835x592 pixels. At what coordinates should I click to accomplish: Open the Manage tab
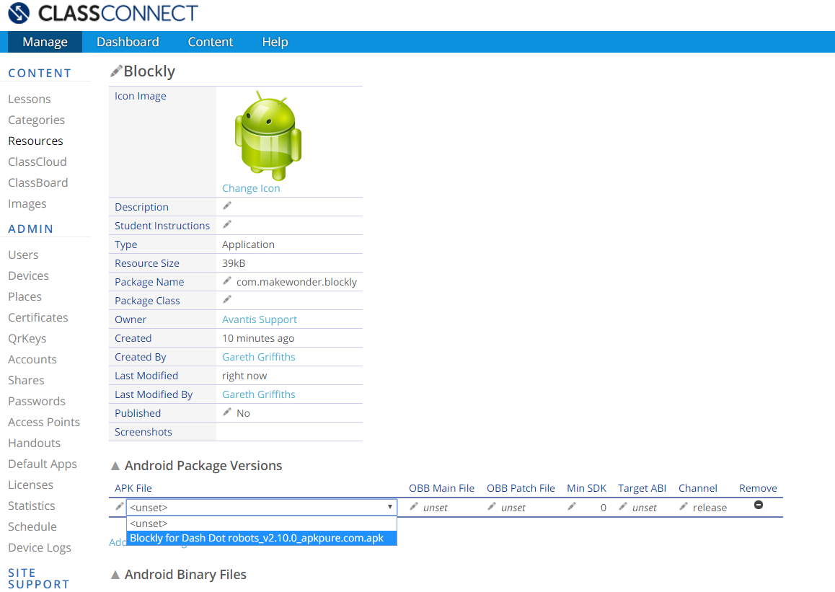[x=45, y=42]
